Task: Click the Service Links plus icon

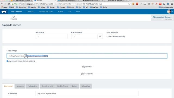Action: [x=82, y=74]
